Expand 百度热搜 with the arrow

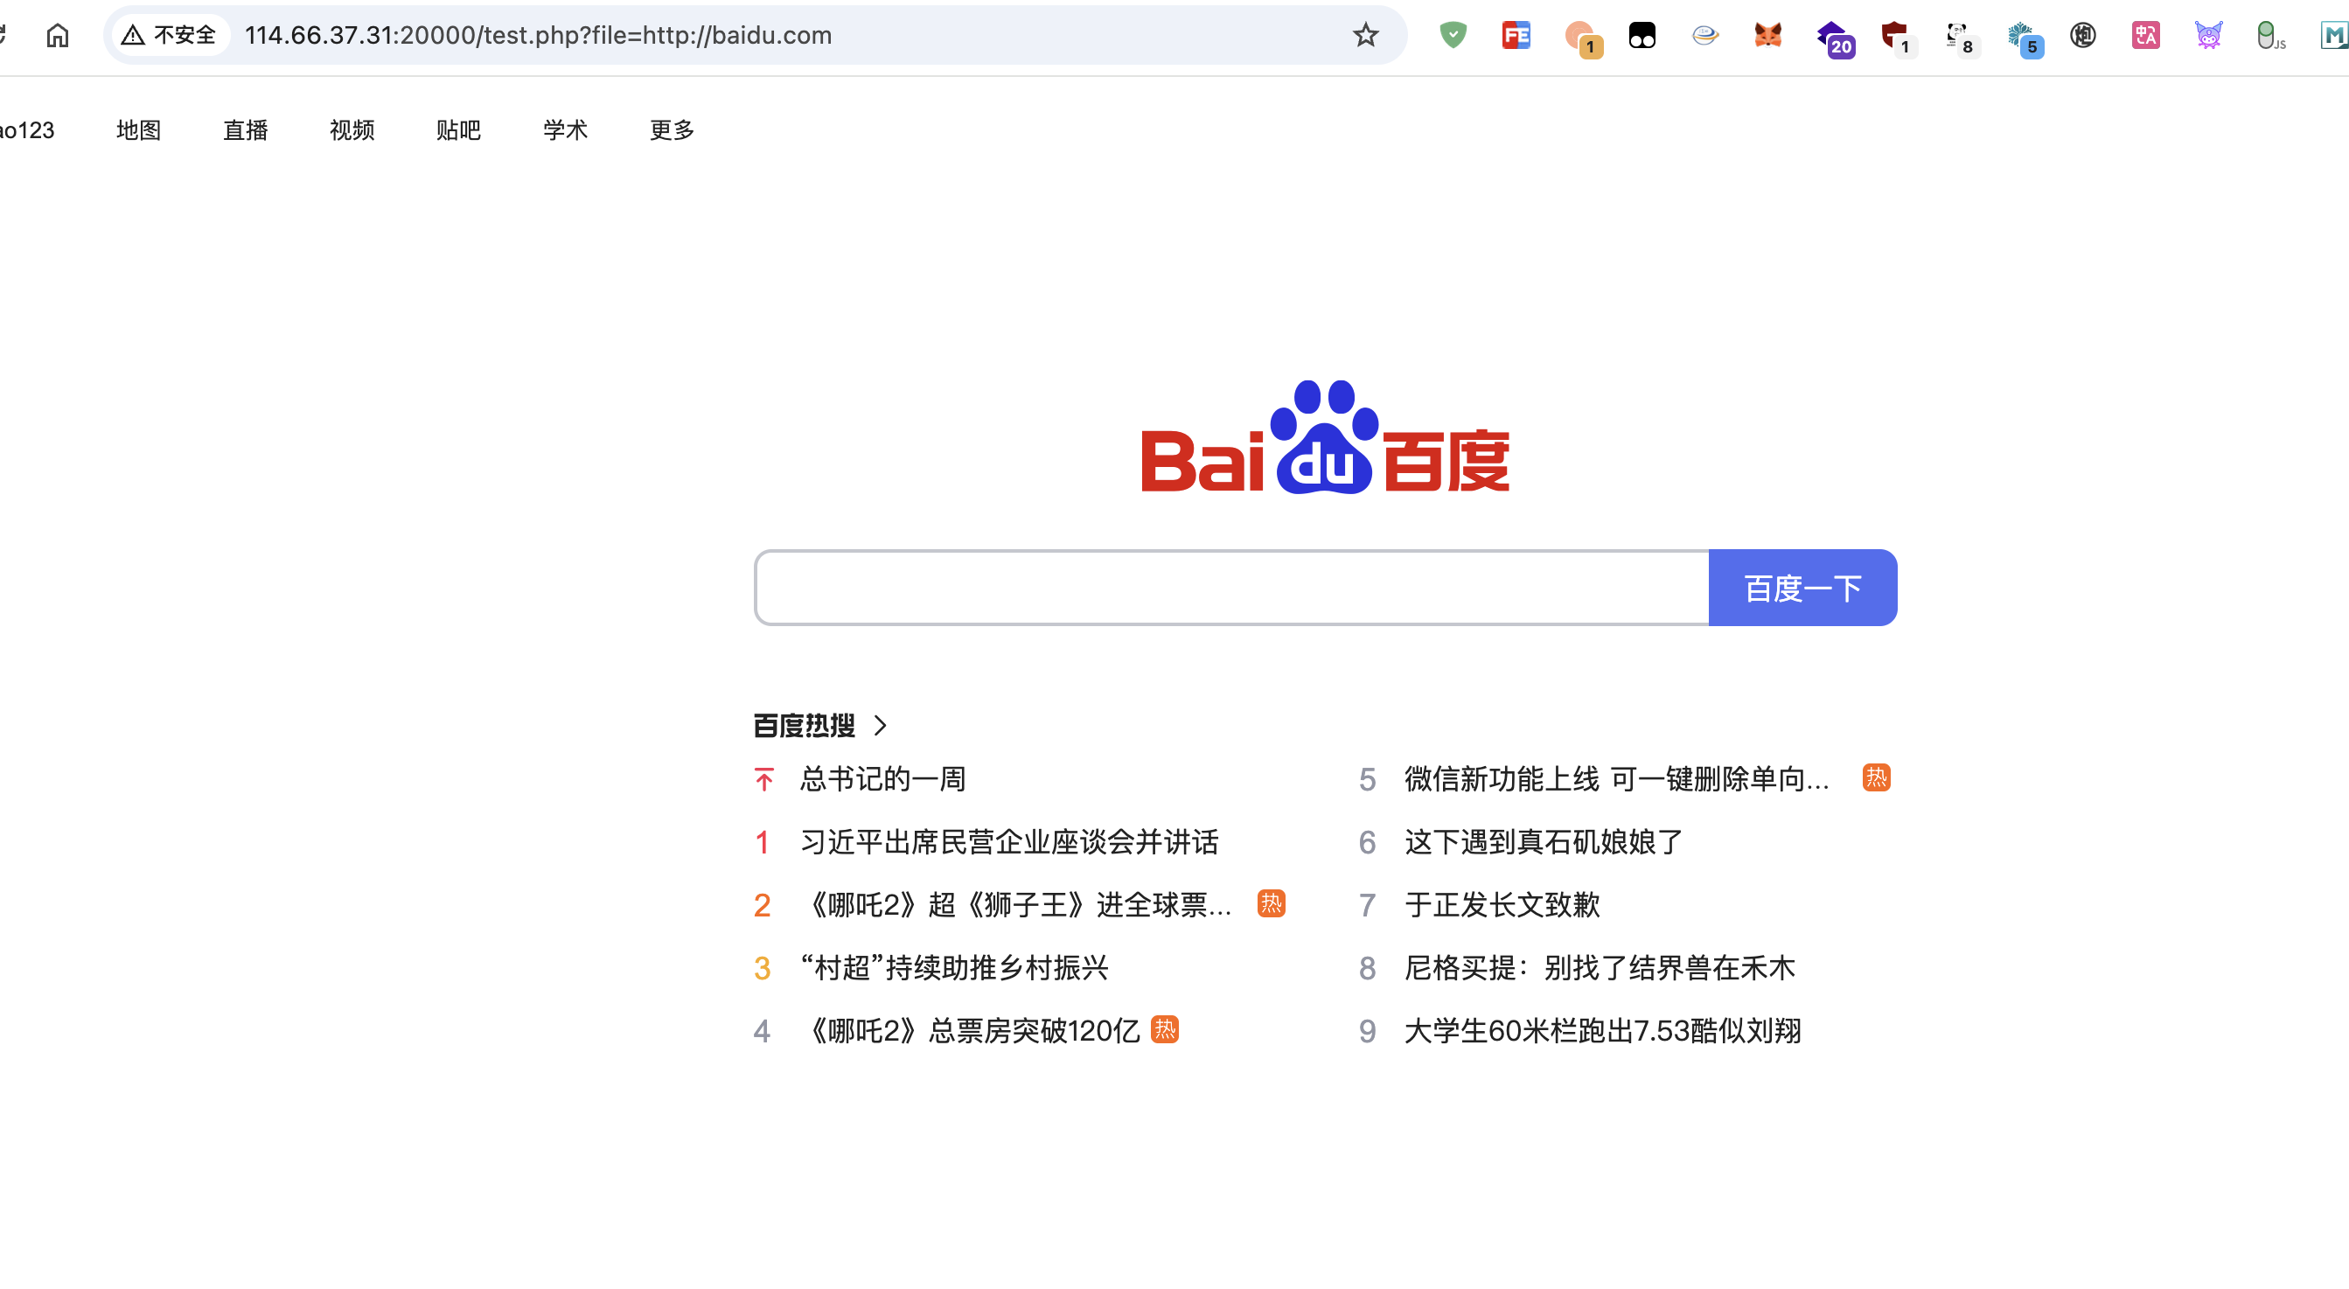880,726
